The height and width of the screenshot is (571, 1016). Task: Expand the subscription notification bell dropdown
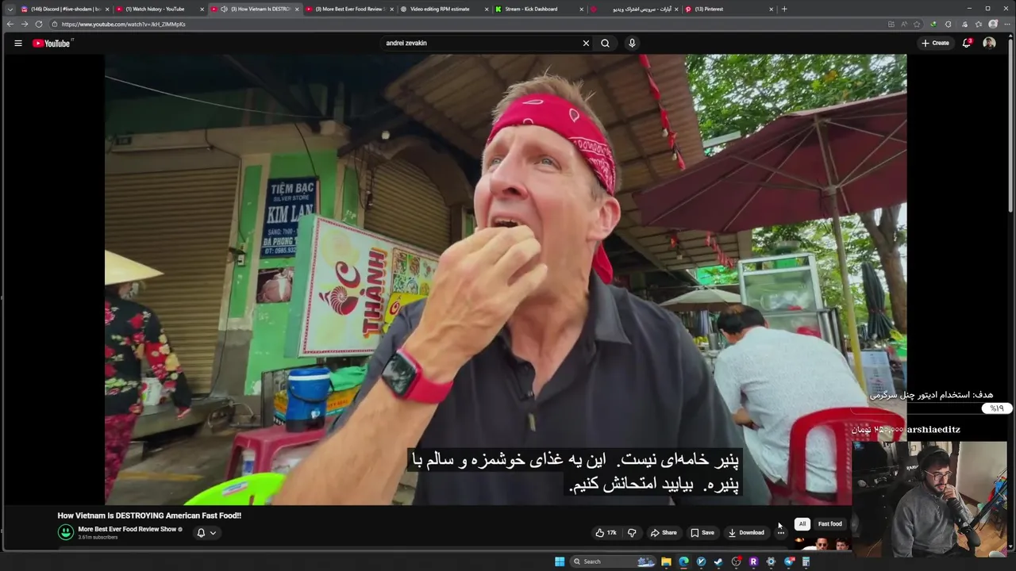(206, 533)
